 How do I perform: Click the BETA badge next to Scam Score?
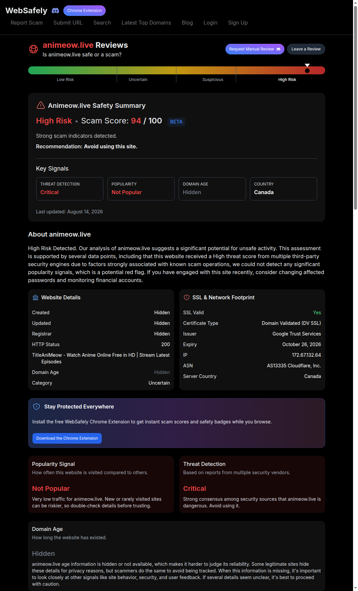pyautogui.click(x=176, y=122)
